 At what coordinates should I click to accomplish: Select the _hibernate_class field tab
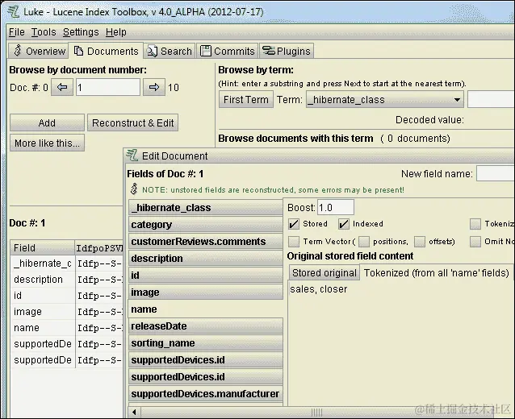(206, 208)
